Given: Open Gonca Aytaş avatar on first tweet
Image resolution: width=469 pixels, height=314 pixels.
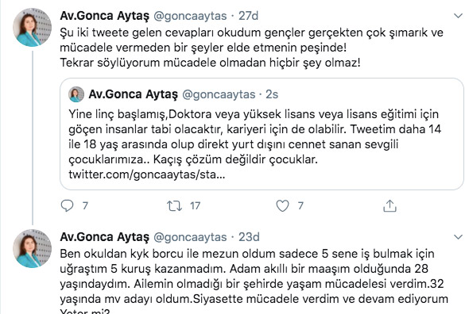Looking at the screenshot, I should (x=32, y=27).
